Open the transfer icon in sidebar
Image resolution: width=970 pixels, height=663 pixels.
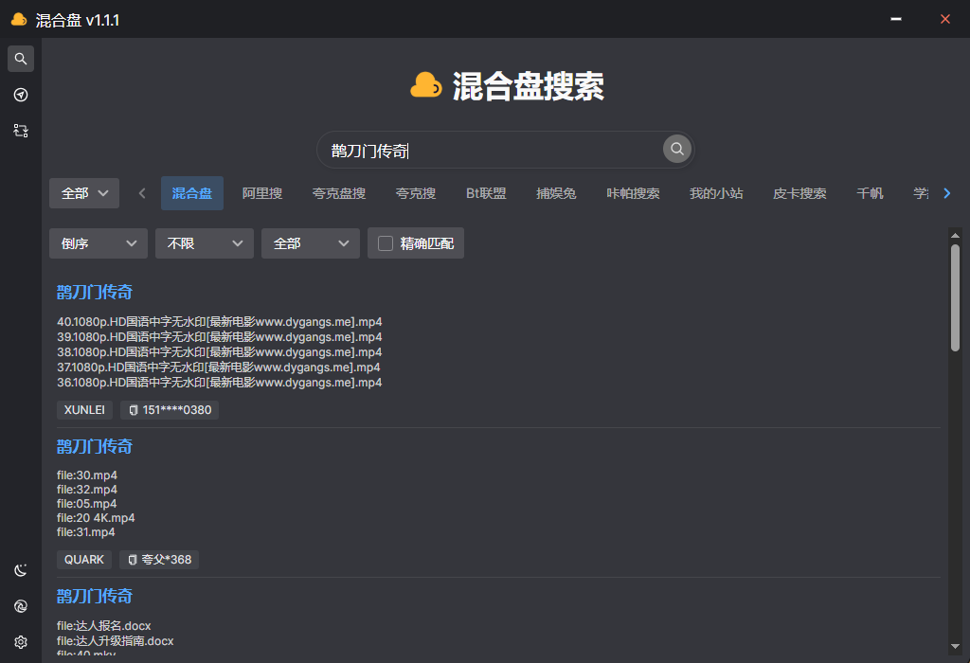click(21, 131)
